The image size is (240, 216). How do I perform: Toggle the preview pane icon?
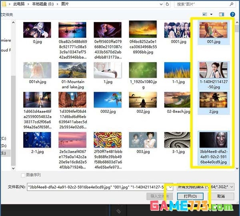pyautogui.click(x=222, y=14)
